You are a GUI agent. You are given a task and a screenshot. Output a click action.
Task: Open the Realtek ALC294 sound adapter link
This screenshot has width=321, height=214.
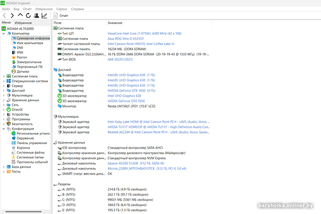pos(158,132)
